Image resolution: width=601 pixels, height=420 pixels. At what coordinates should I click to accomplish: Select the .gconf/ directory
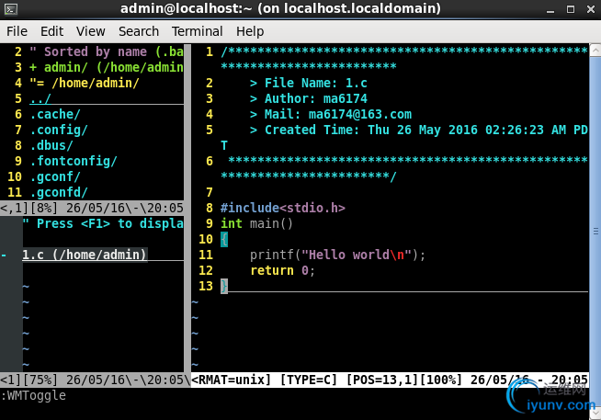[55, 177]
